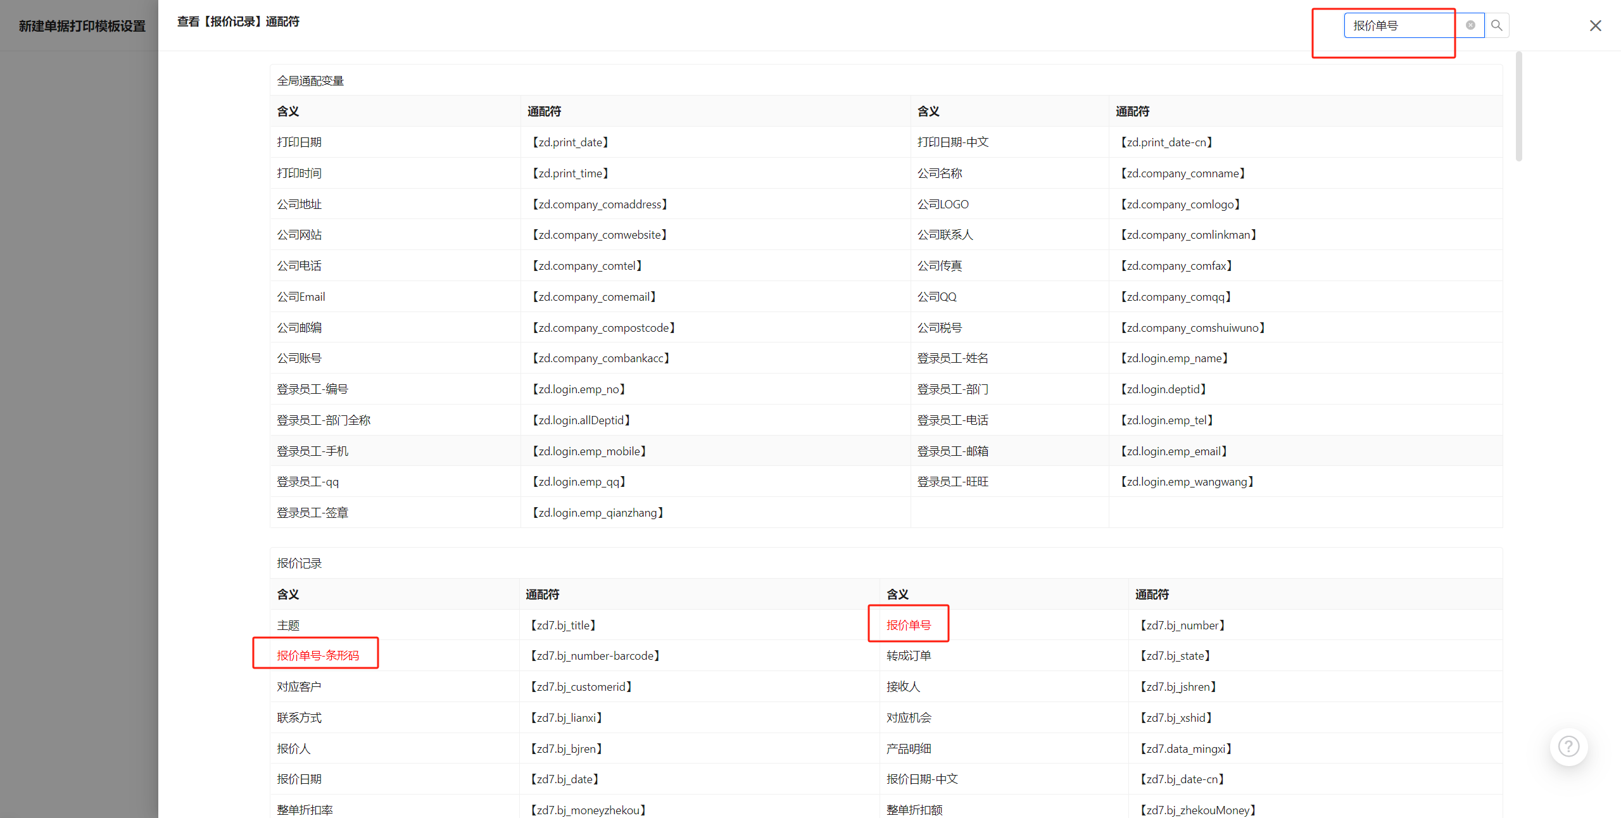This screenshot has height=818, width=1621.
Task: Click the search magnifier icon
Action: pos(1496,25)
